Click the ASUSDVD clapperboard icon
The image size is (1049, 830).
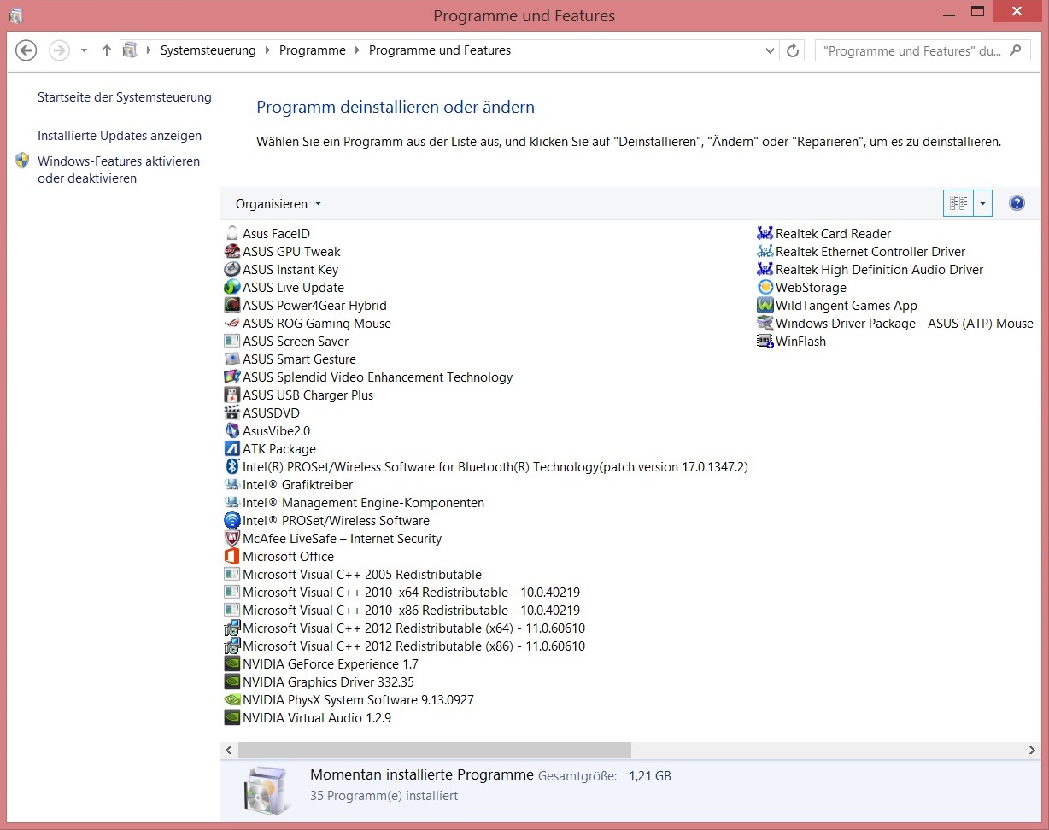pos(232,412)
